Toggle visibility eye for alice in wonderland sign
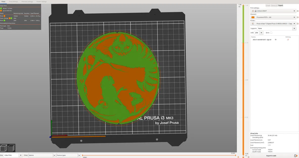The width and height of the screenshot is (299, 158). [x=275, y=40]
